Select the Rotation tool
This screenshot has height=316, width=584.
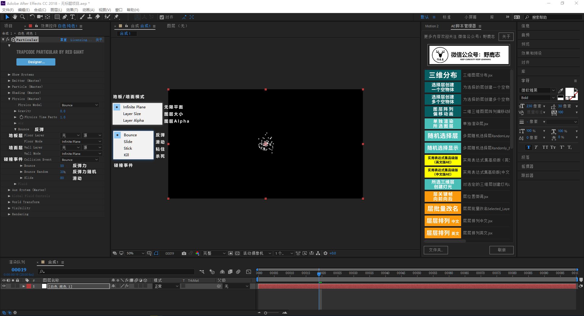tap(32, 17)
